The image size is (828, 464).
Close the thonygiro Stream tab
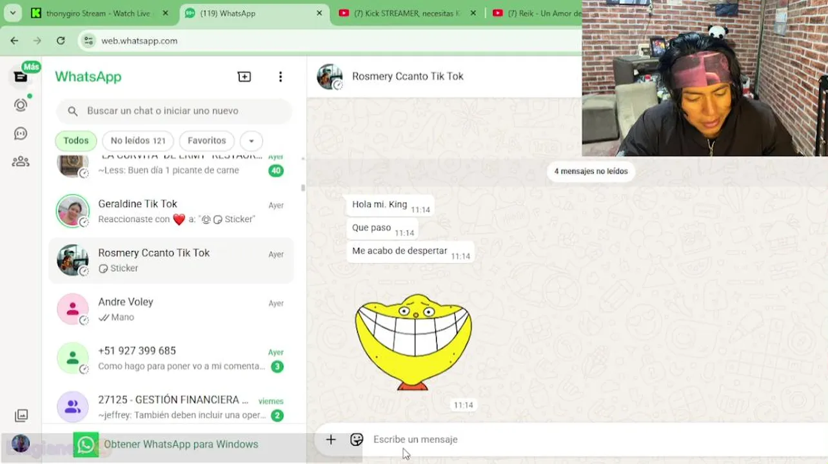(165, 13)
